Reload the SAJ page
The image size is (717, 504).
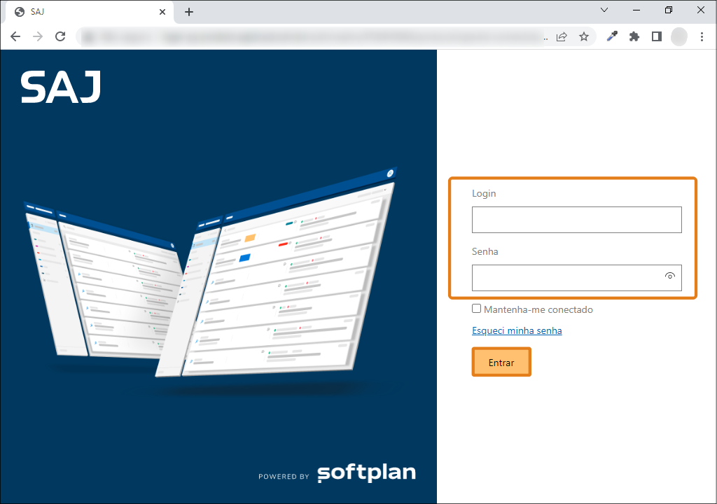[x=60, y=37]
